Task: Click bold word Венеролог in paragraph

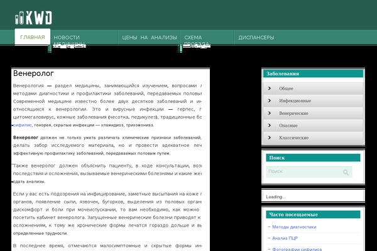Action: click(x=26, y=137)
